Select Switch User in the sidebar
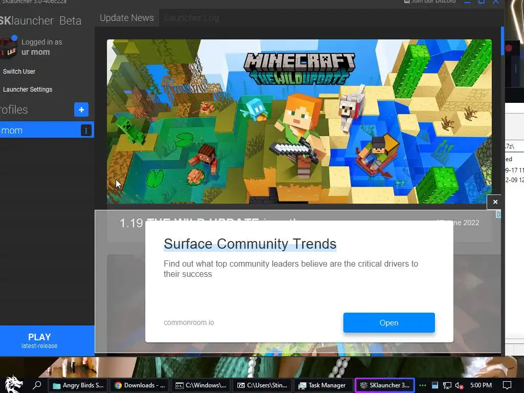 point(19,72)
